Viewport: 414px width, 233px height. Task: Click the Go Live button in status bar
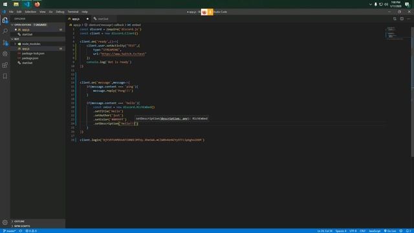390,231
